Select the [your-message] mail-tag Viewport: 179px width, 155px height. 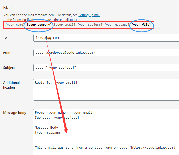117,25
